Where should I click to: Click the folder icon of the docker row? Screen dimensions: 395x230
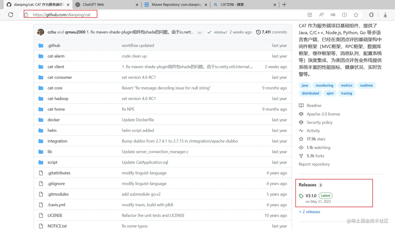[41, 120]
